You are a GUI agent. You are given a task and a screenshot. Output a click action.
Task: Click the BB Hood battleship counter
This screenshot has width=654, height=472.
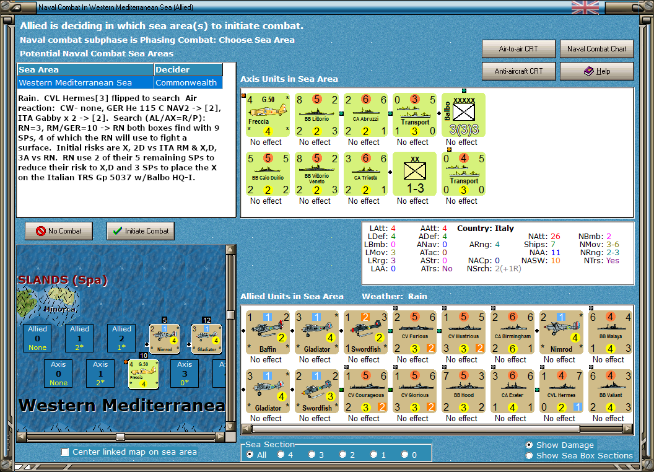pos(463,391)
